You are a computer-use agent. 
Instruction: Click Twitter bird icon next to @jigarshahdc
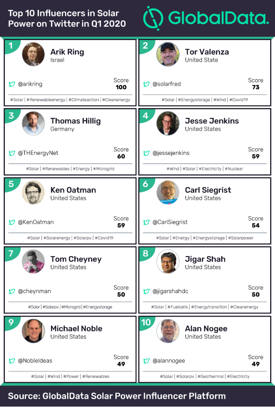(x=147, y=291)
